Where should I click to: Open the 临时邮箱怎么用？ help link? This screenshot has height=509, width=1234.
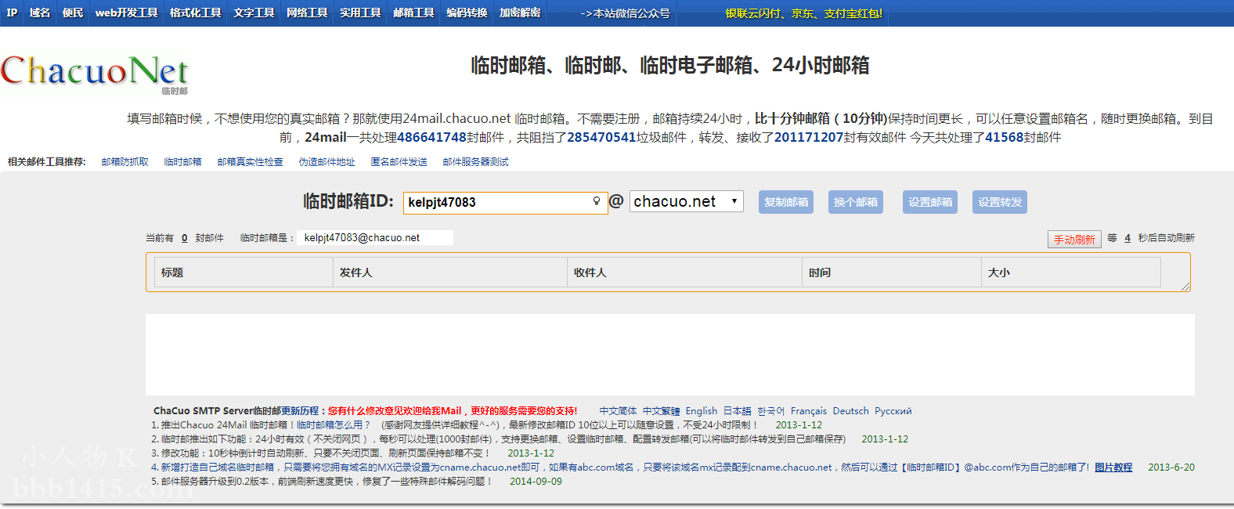(x=334, y=425)
